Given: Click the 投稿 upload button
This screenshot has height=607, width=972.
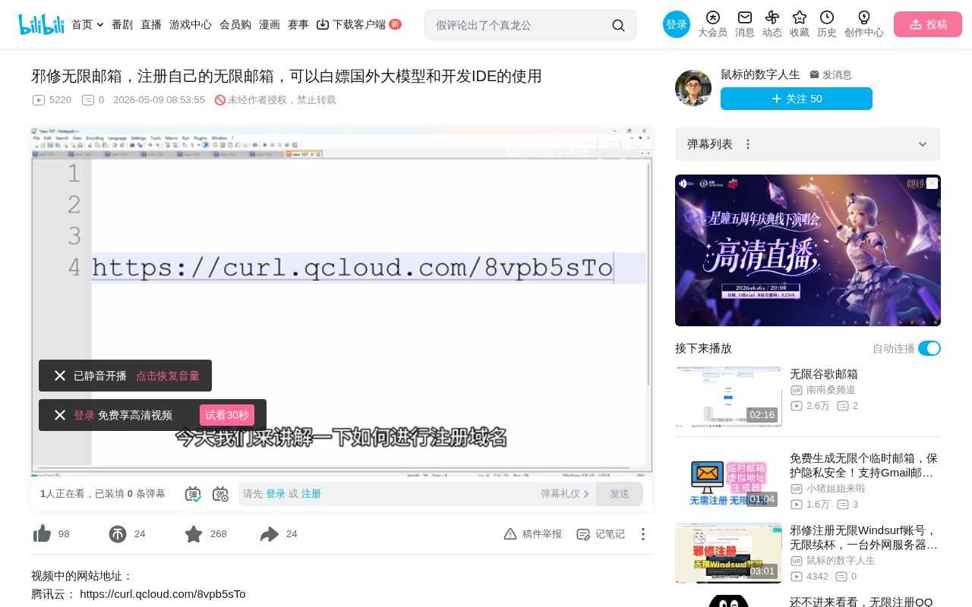Looking at the screenshot, I should point(928,24).
